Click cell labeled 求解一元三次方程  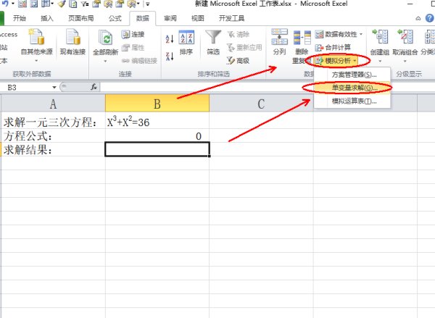pos(53,122)
